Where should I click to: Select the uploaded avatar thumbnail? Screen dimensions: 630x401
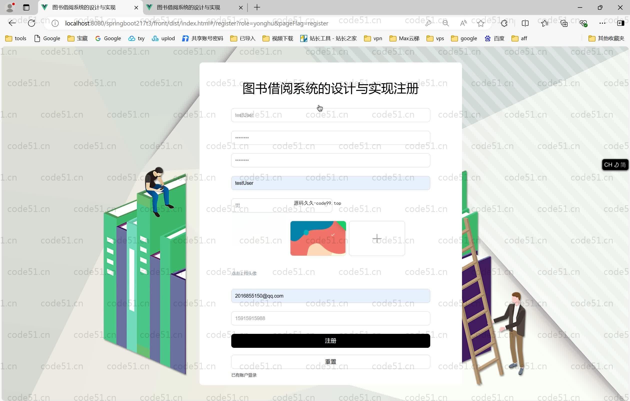click(x=318, y=238)
